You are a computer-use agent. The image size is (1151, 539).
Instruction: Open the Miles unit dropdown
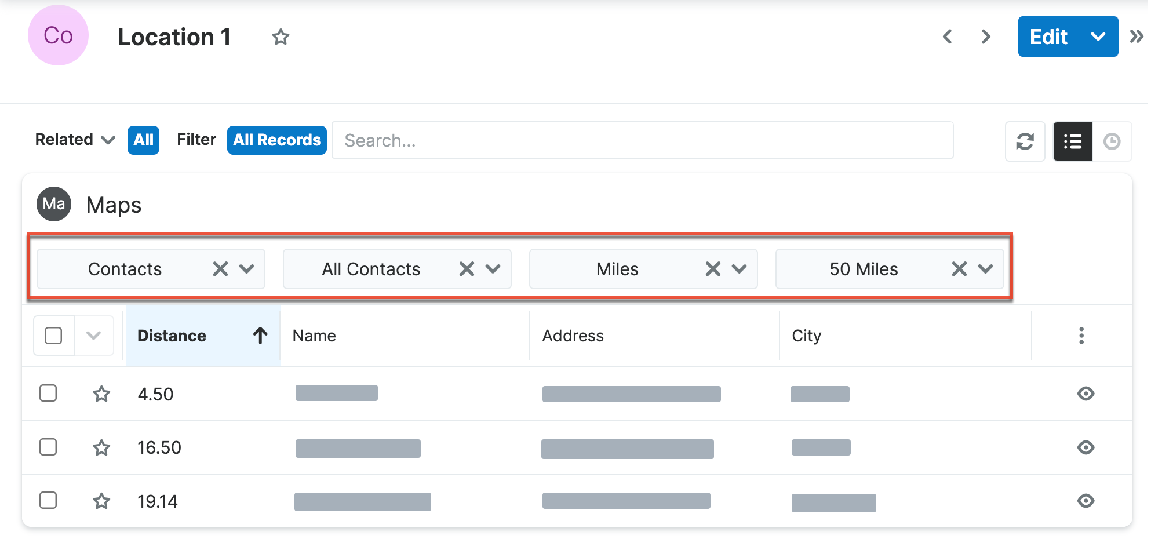740,268
